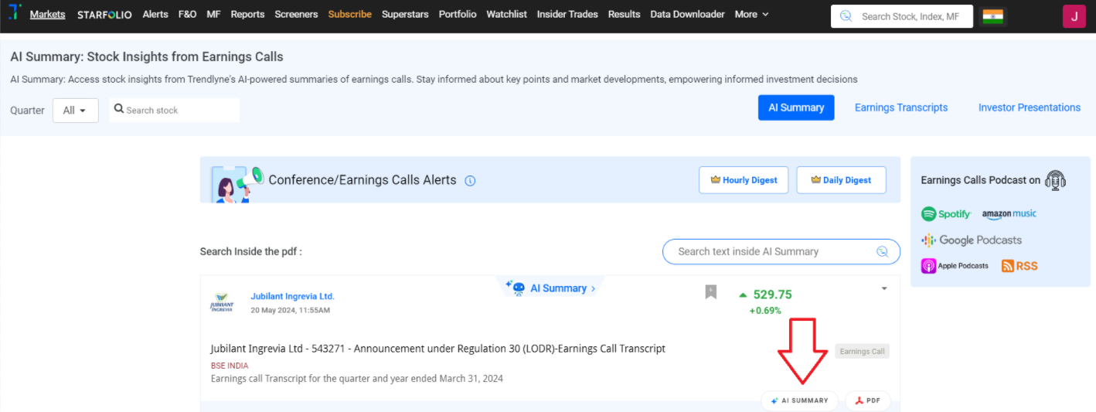
Task: Switch to Earnings Transcripts tab
Action: [900, 107]
